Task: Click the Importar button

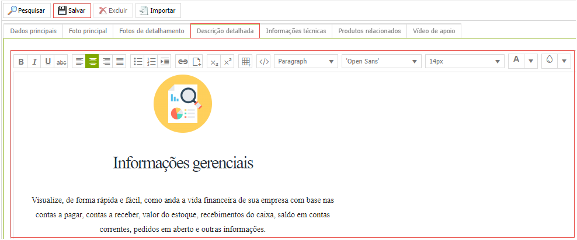Action: [158, 10]
